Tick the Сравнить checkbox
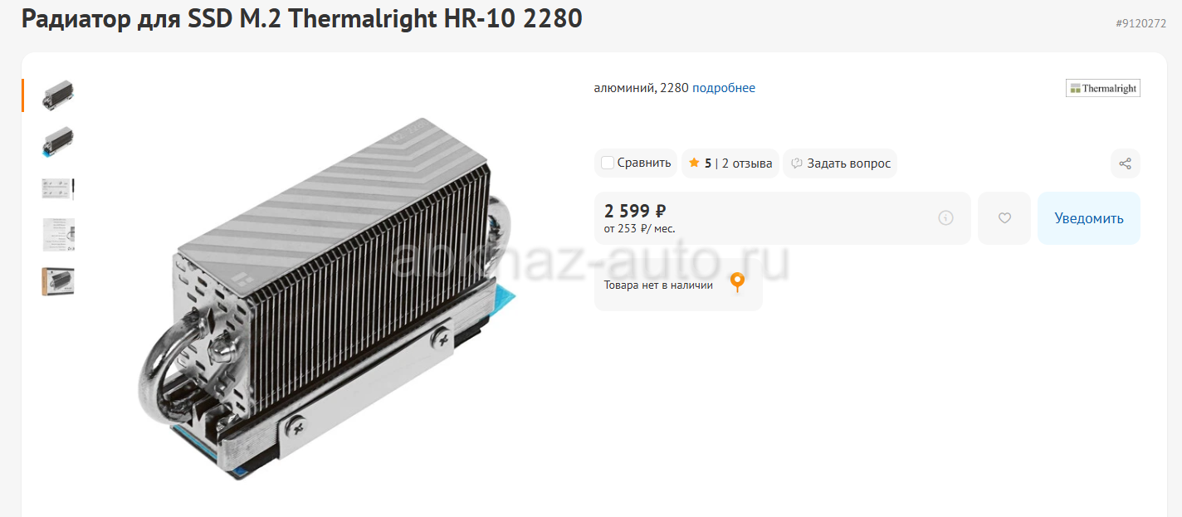 (x=608, y=163)
